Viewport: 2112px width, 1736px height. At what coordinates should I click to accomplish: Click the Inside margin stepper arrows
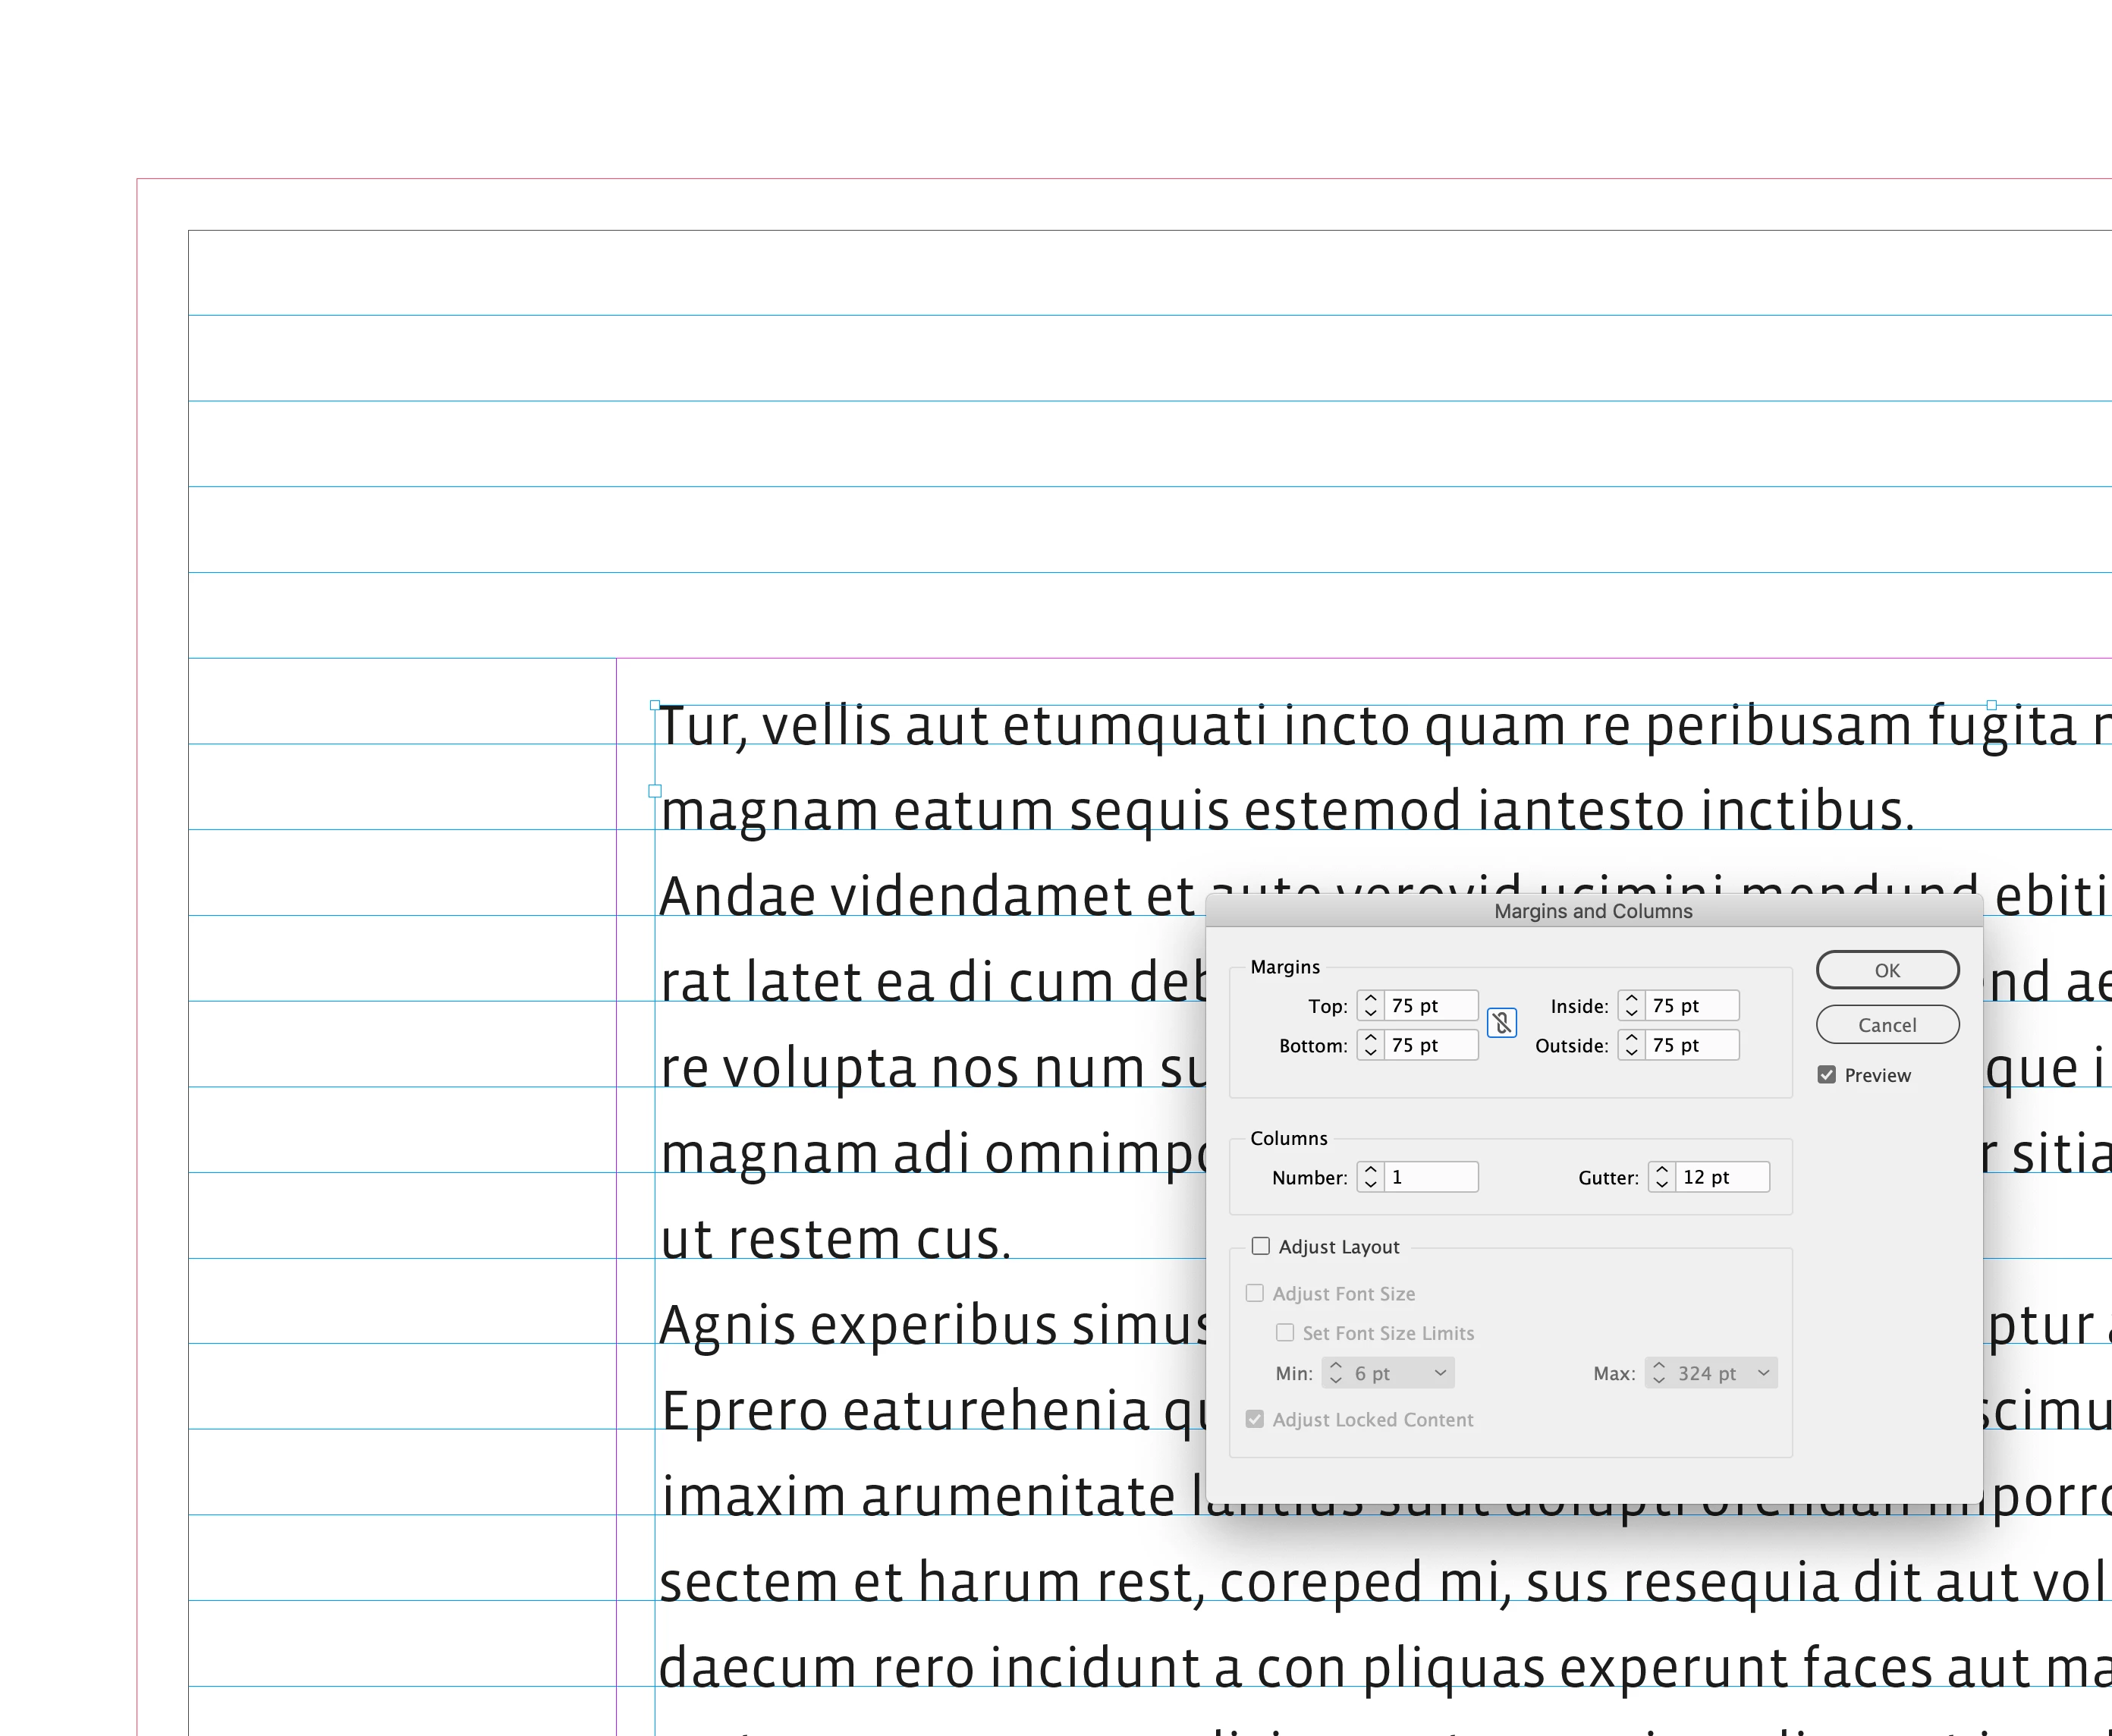tap(1631, 1005)
